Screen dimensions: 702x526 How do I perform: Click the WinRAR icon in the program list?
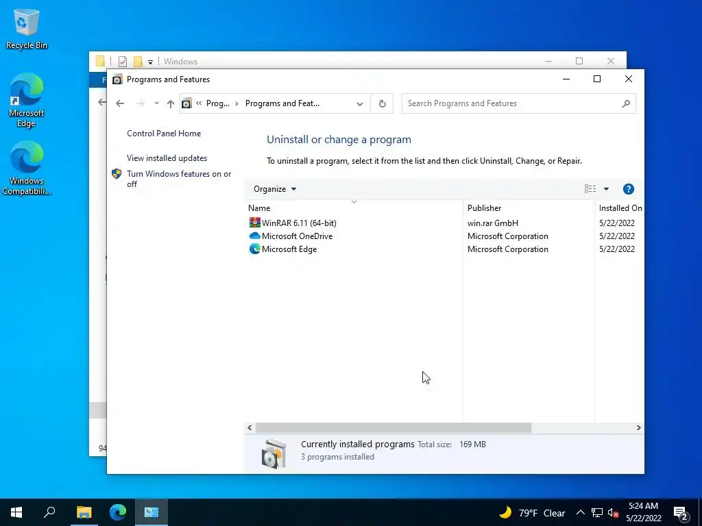coord(255,223)
